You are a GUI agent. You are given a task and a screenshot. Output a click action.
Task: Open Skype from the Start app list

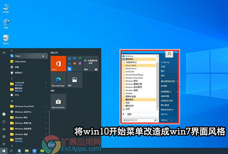[x=28, y=56]
